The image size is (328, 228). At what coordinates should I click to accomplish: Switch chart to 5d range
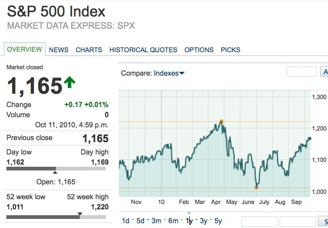(x=140, y=221)
